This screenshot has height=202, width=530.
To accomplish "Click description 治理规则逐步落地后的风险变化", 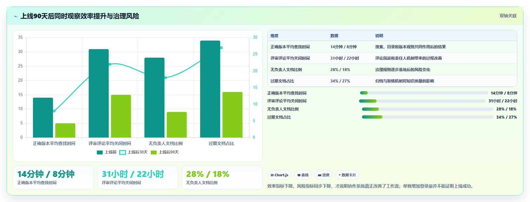I will [x=402, y=70].
